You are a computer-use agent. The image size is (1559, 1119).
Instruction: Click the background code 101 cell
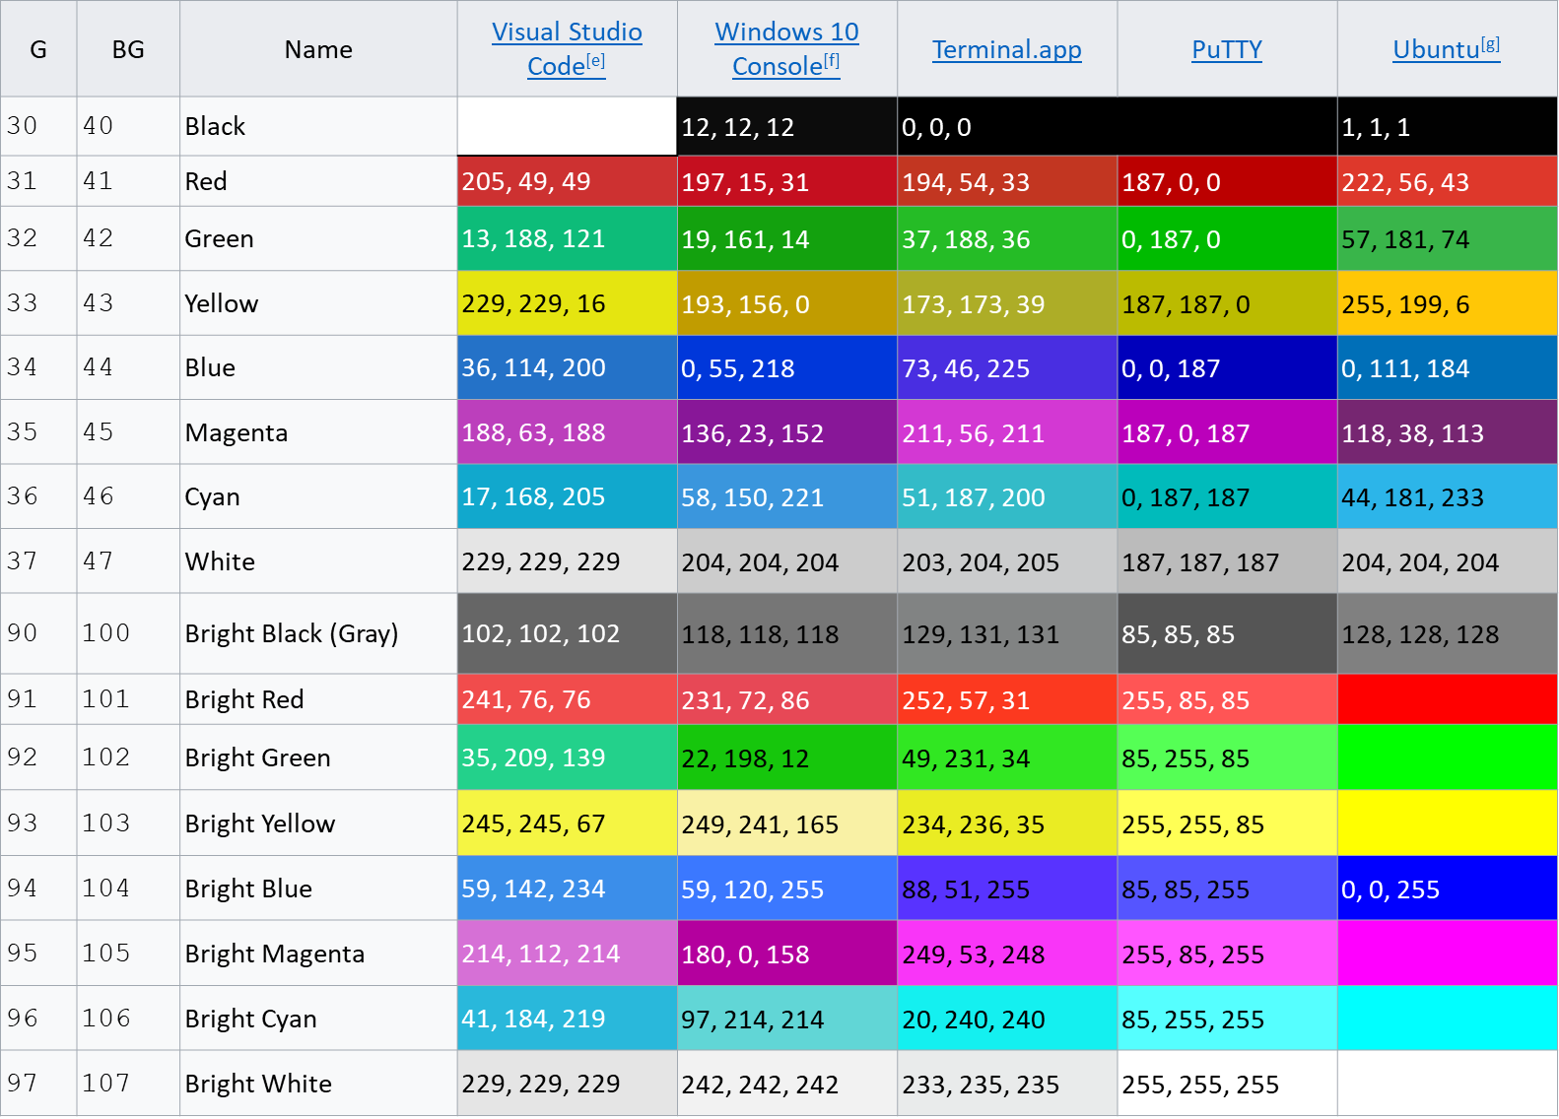click(x=128, y=699)
